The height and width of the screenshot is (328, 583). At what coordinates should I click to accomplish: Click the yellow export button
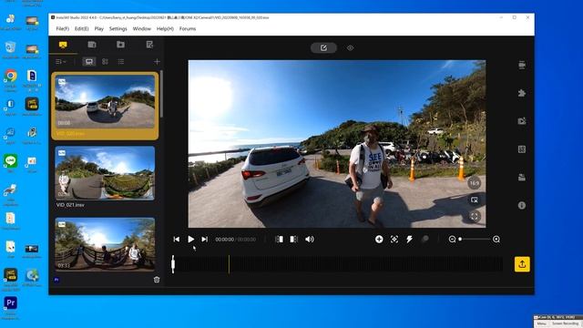click(x=522, y=264)
